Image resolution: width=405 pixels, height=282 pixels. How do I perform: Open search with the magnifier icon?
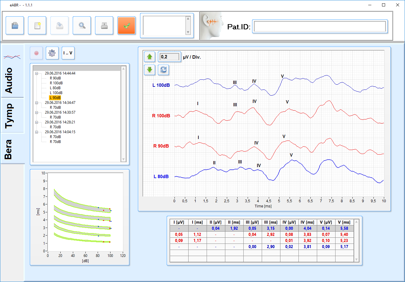click(x=82, y=25)
